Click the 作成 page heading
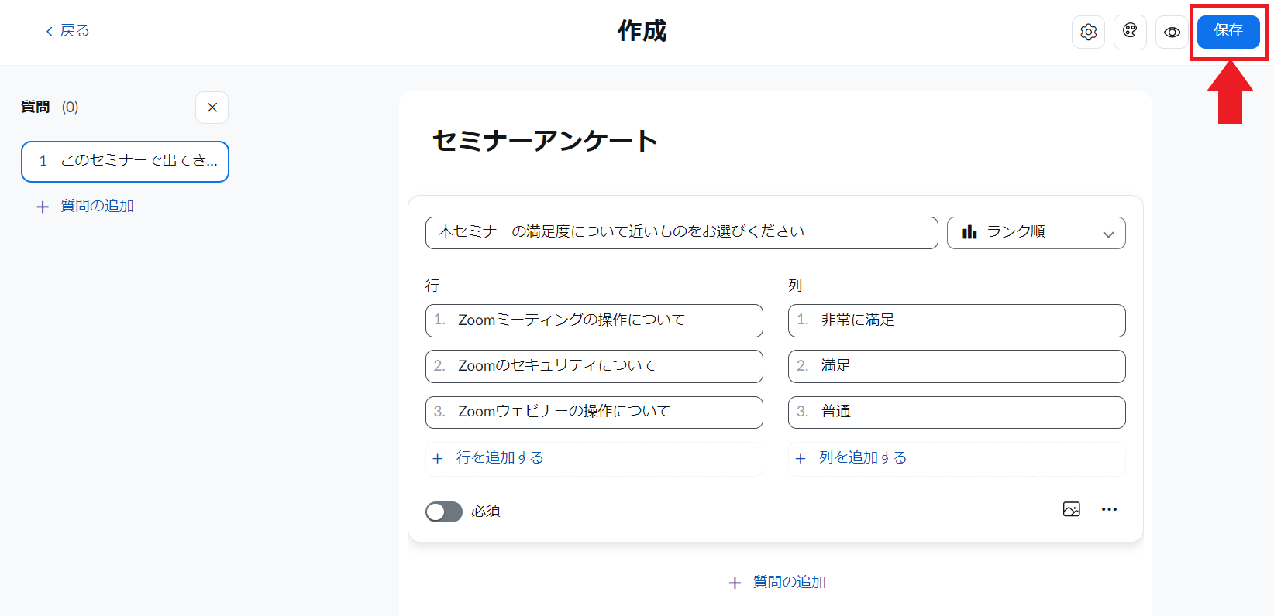The width and height of the screenshot is (1274, 616). [x=642, y=31]
